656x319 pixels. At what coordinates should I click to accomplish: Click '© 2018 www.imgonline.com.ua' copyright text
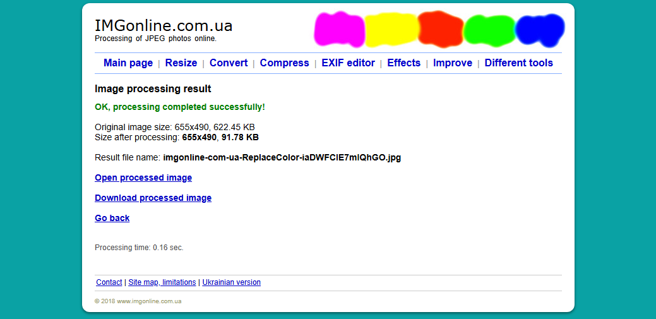[138, 301]
